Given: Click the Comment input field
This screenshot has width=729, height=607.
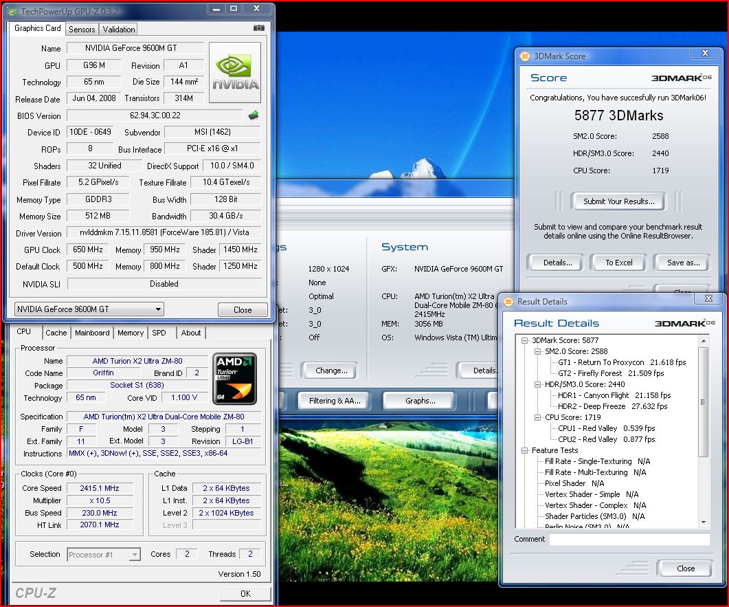Looking at the screenshot, I should pyautogui.click(x=629, y=539).
